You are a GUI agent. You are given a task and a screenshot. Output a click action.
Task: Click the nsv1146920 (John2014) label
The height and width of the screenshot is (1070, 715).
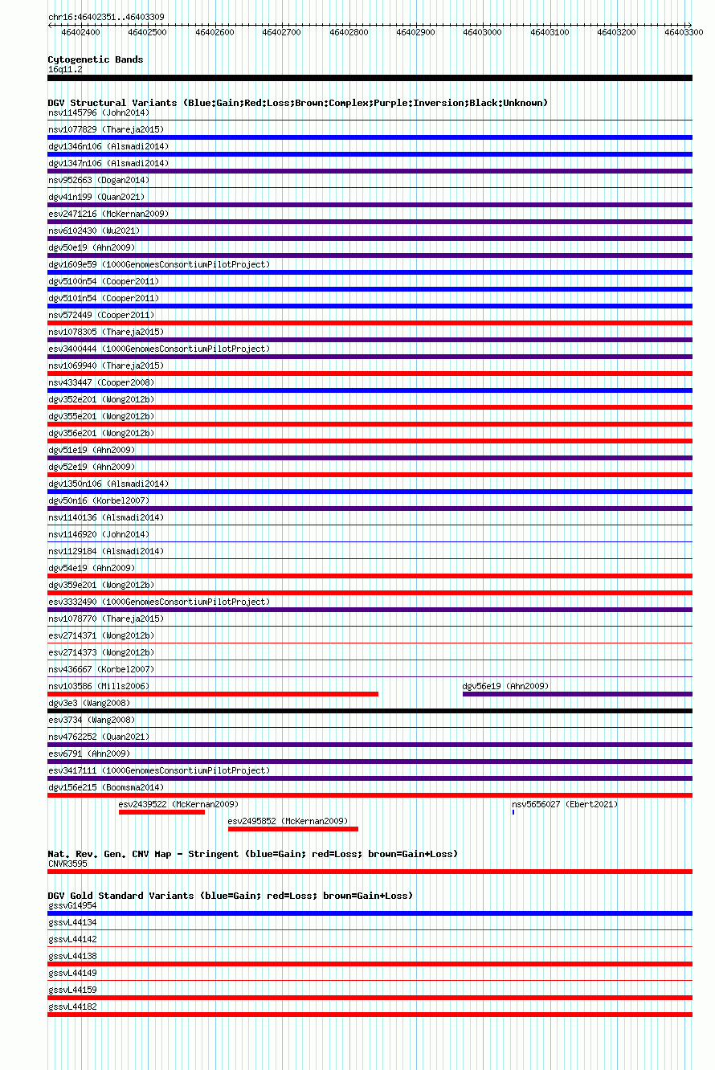(99, 535)
